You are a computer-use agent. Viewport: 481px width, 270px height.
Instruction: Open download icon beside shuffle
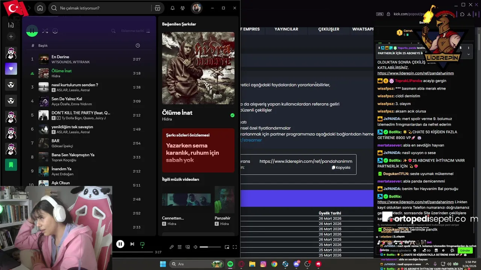click(55, 31)
